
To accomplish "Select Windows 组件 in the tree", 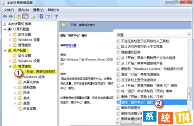I will click(34, 77).
